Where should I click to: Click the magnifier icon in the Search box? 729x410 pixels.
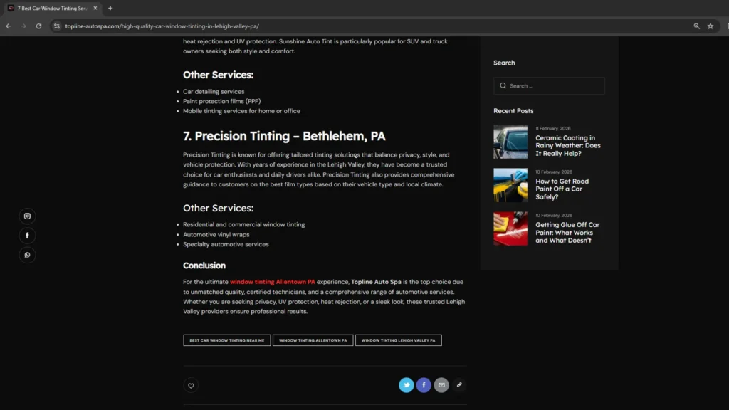point(503,85)
